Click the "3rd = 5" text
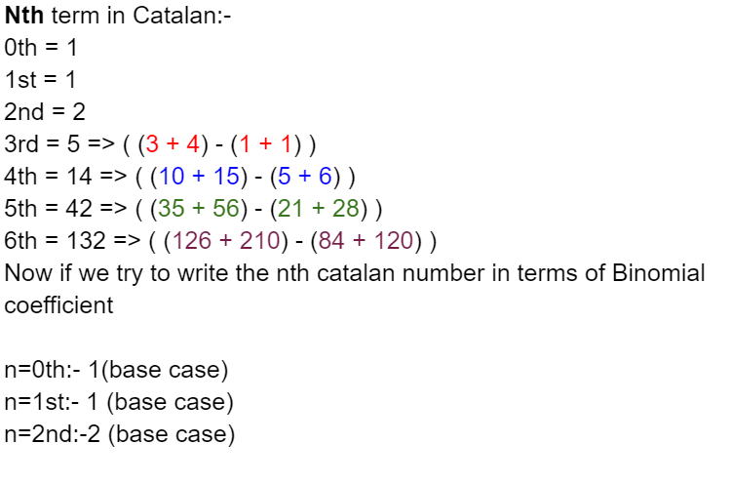Viewport: 733px width, 484px height. click(x=39, y=144)
